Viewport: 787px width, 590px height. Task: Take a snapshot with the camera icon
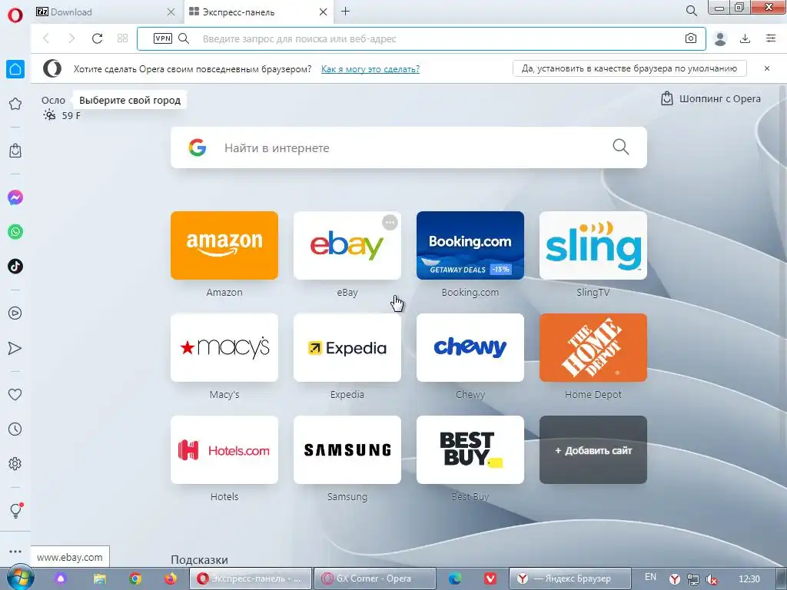click(x=691, y=38)
